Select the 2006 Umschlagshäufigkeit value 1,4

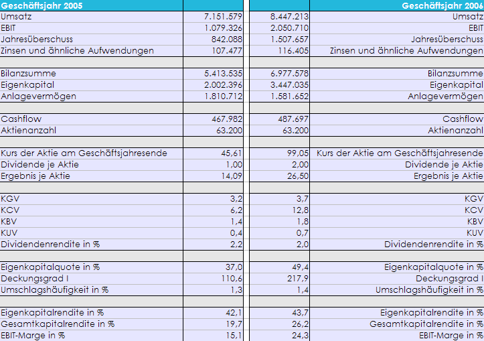click(303, 289)
